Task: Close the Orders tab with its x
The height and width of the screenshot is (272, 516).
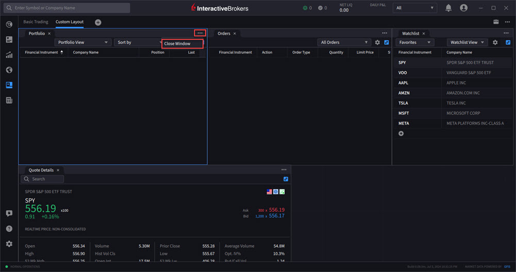Action: point(235,33)
